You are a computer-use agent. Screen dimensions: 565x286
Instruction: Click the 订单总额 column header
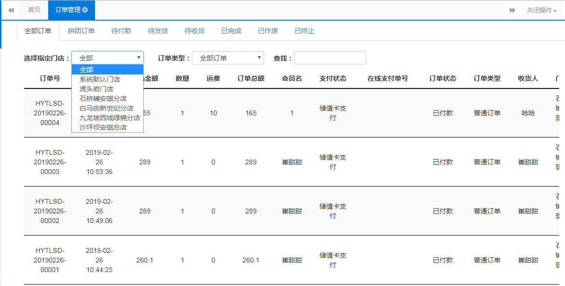(x=251, y=78)
